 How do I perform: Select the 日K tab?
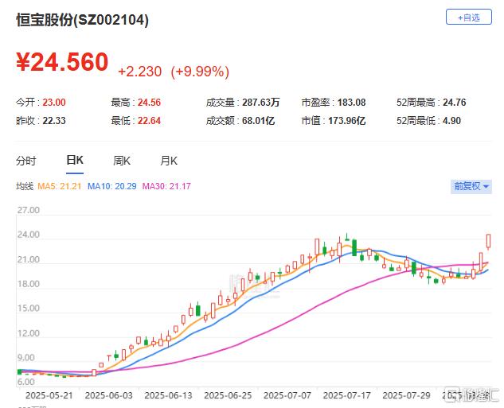coord(75,160)
